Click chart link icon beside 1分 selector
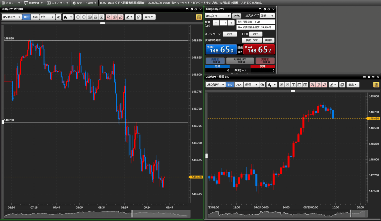The height and width of the screenshot is (221, 381). (58, 17)
